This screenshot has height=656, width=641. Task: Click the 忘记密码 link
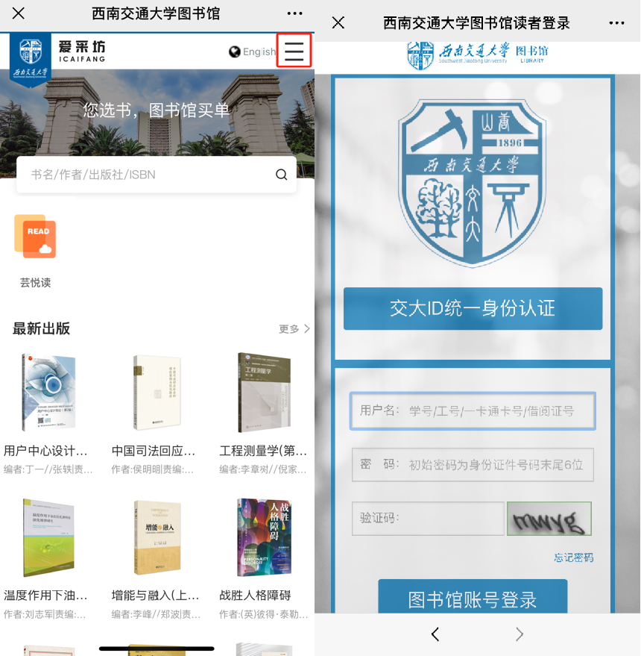(x=573, y=557)
